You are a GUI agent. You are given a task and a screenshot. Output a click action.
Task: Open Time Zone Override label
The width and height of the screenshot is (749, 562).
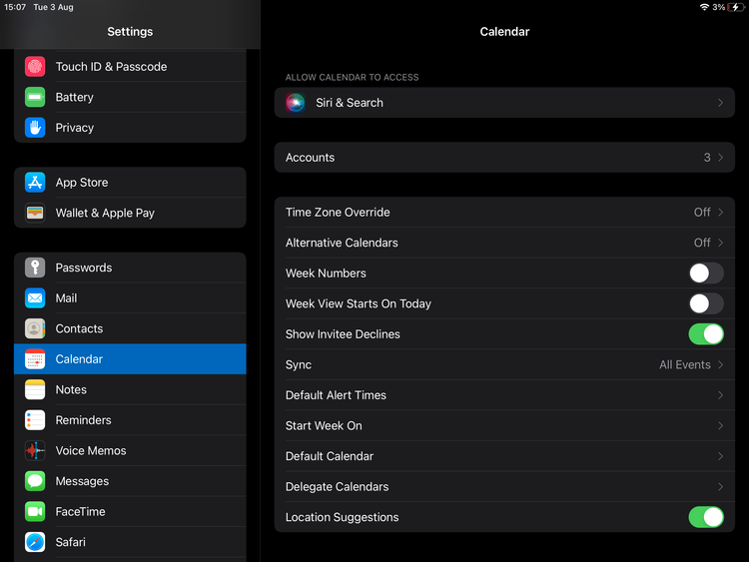338,212
